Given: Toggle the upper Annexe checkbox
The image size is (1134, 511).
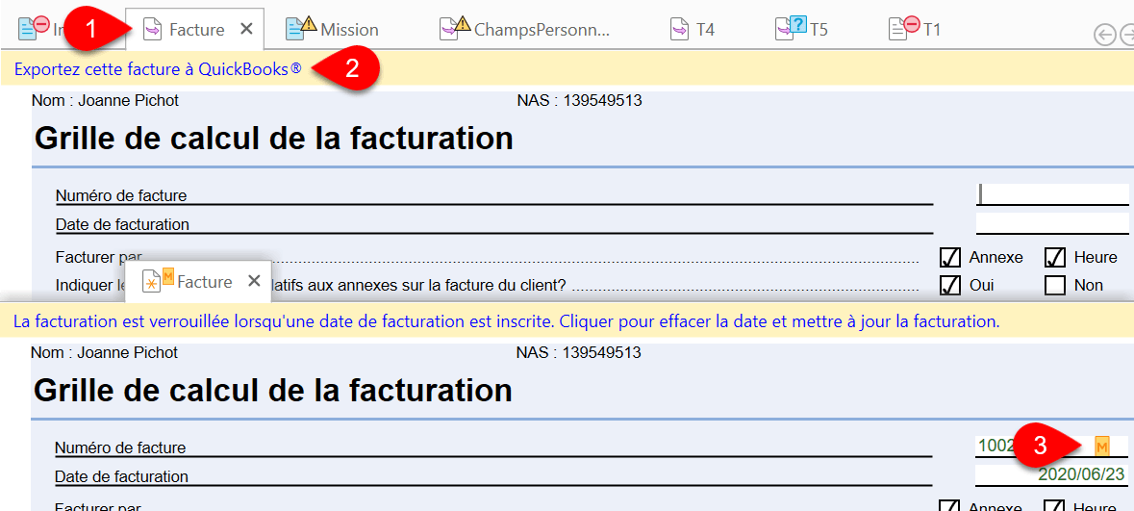Looking at the screenshot, I should click(950, 258).
